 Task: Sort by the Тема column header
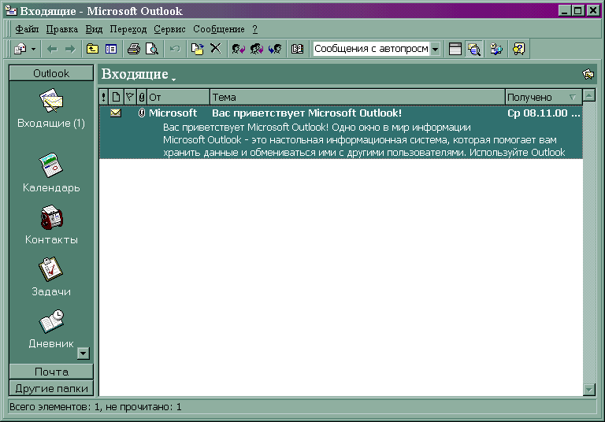358,97
